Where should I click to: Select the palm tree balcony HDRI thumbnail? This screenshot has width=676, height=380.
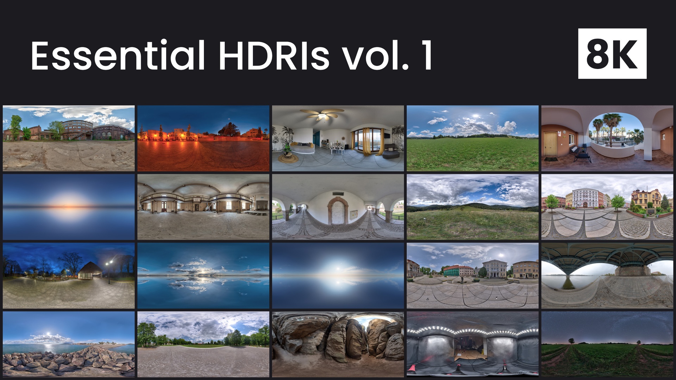tap(607, 138)
